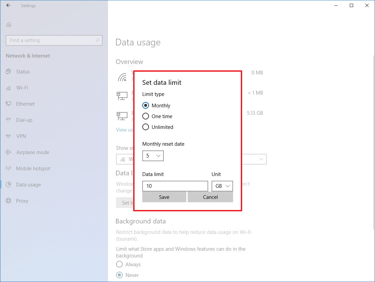375x282 pixels.
Task: Expand the Unit GB dropdown
Action: coord(222,186)
